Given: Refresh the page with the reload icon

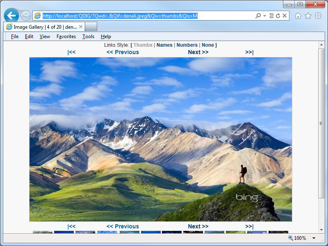Looking at the screenshot, I should coord(278,16).
